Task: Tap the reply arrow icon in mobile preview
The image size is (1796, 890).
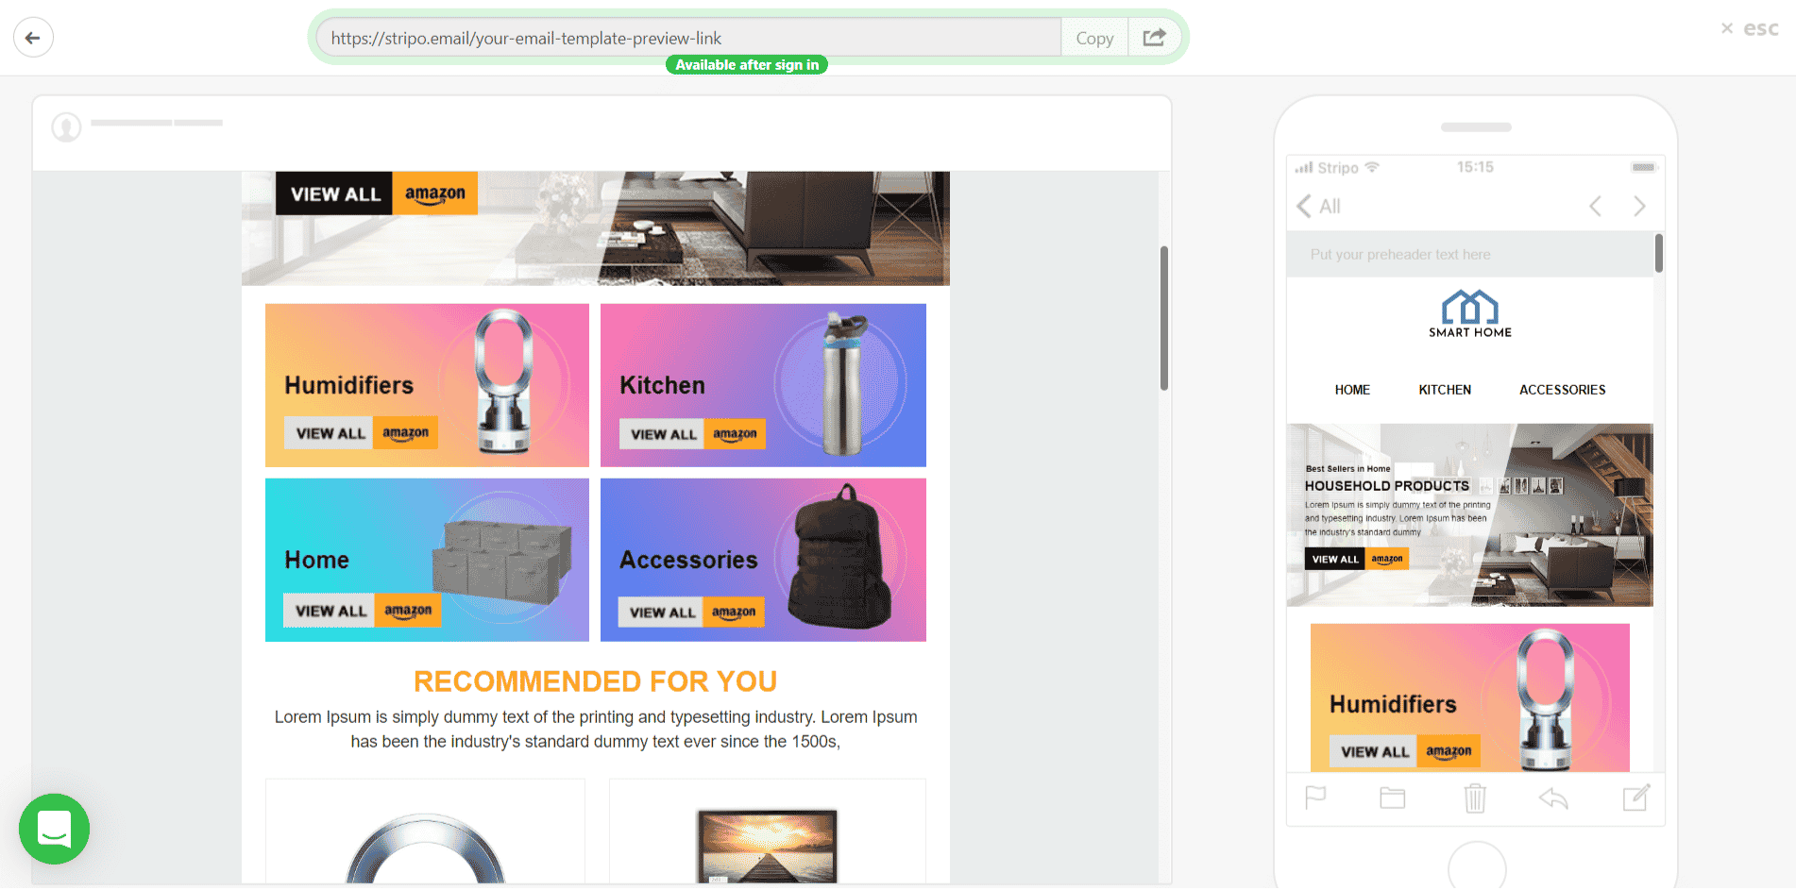Action: click(x=1553, y=799)
